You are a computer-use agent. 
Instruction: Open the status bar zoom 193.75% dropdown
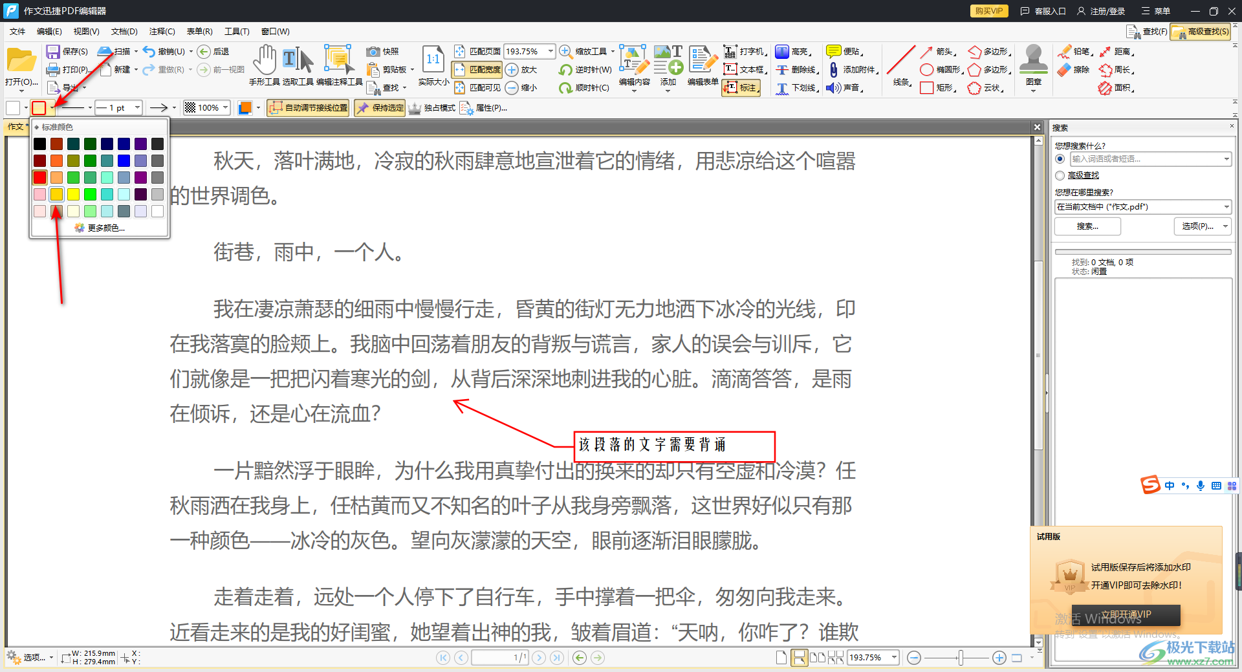pyautogui.click(x=895, y=657)
